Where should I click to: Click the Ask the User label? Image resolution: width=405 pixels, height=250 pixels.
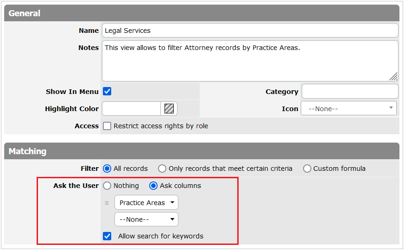(x=76, y=186)
